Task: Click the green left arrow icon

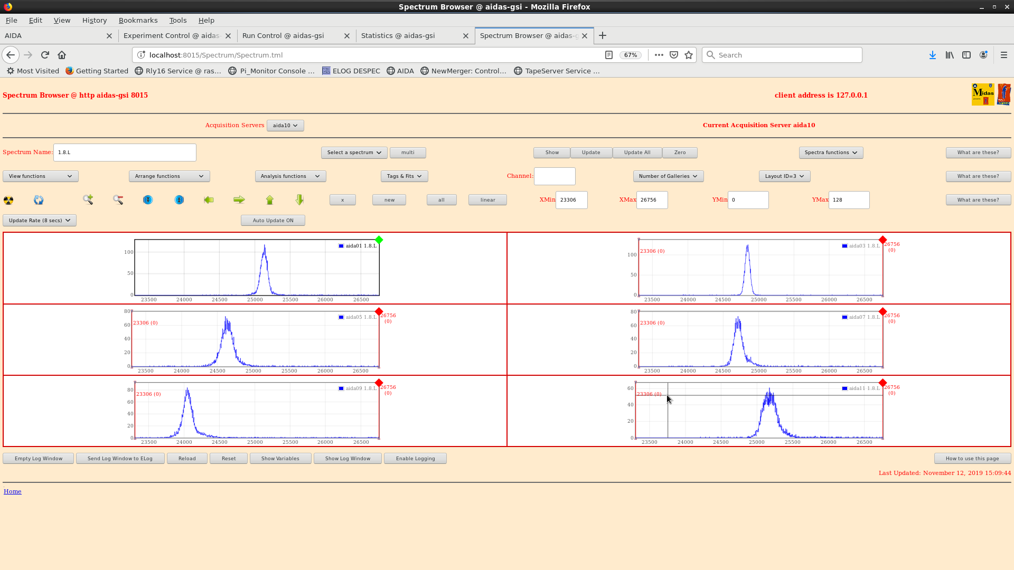Action: click(x=209, y=199)
